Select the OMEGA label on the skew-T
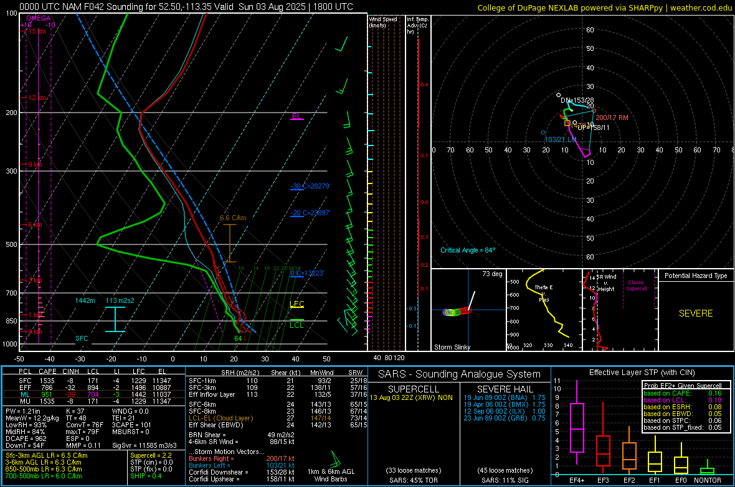The width and height of the screenshot is (735, 487). click(x=39, y=18)
